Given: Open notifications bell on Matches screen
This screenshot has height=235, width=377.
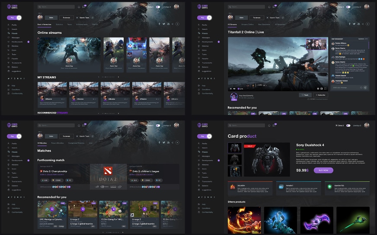Looking at the screenshot, I should [x=79, y=126].
